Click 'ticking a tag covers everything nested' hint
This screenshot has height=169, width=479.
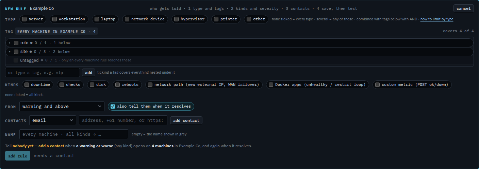pyautogui.click(x=136, y=72)
